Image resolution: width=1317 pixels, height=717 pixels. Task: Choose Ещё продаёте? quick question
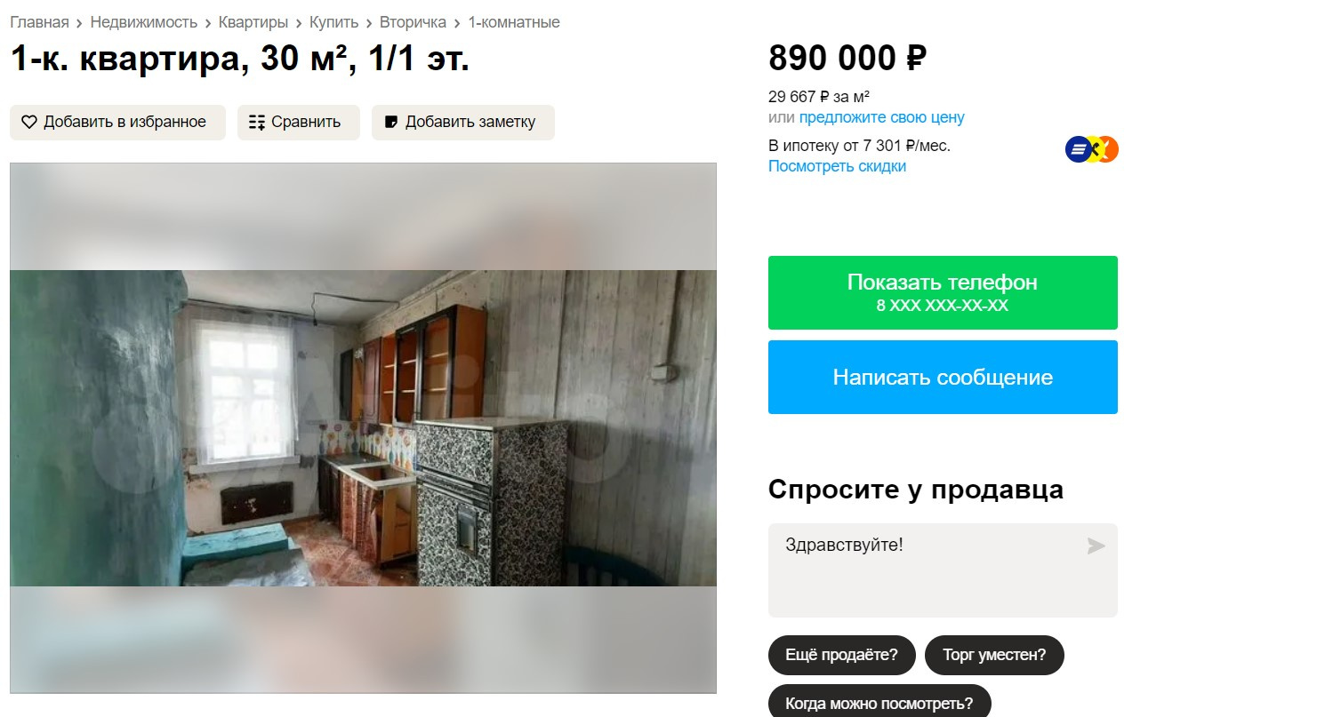pos(841,656)
